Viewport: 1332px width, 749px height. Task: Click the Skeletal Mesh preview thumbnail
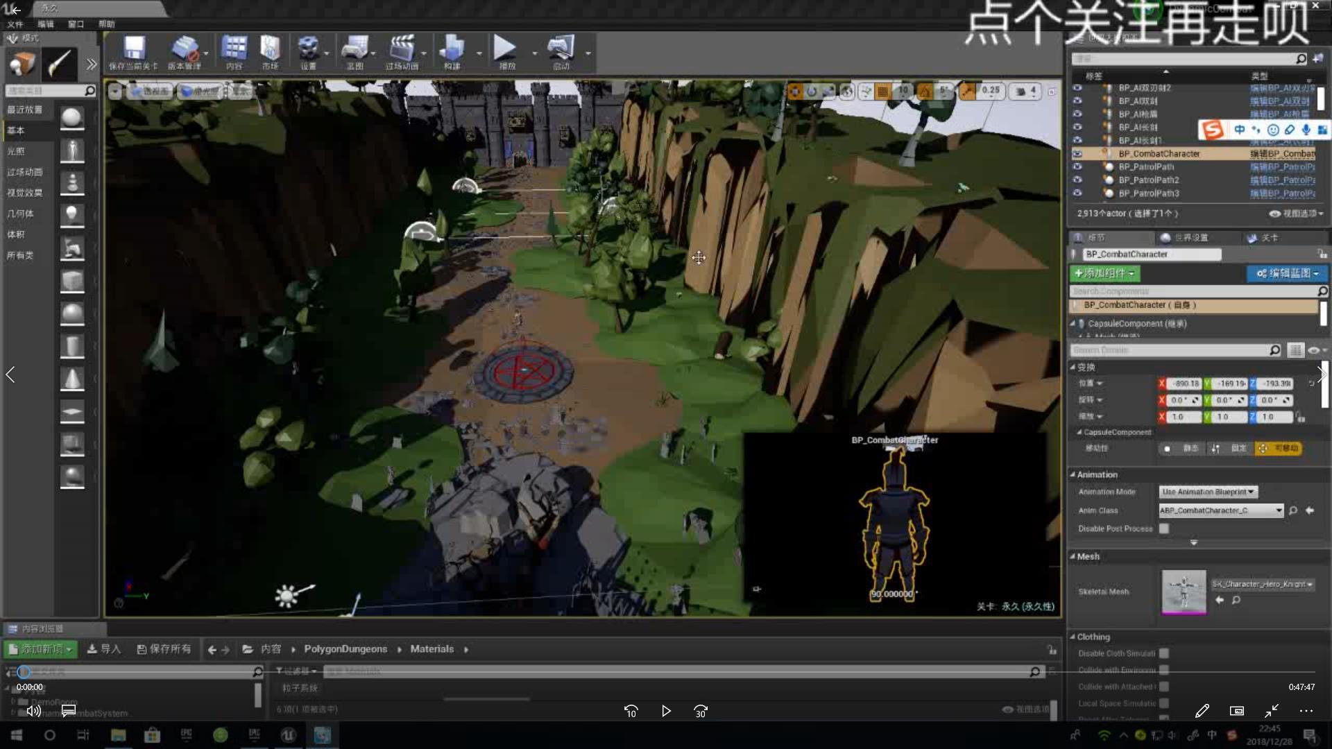click(1184, 592)
